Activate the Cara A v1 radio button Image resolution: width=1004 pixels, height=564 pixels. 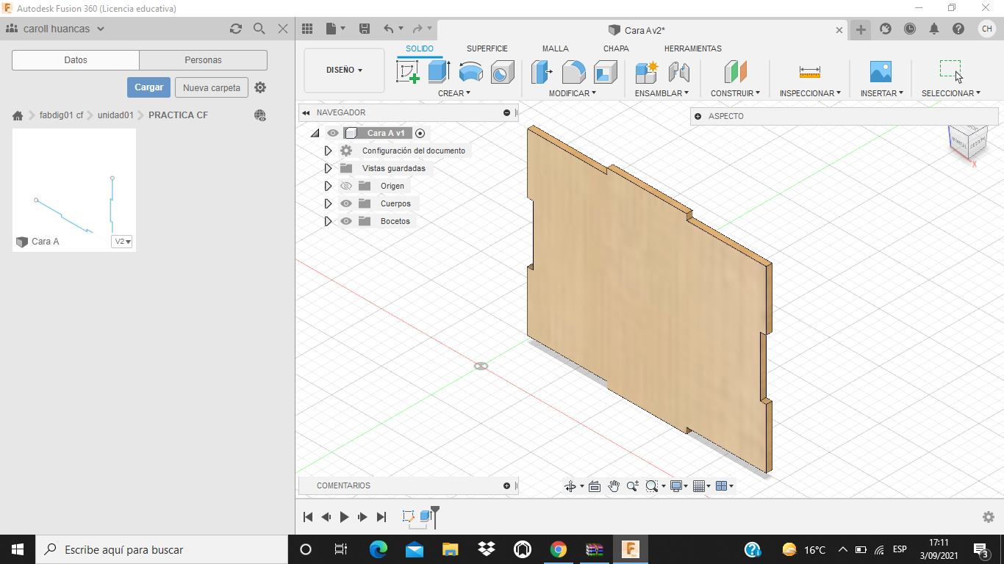tap(420, 133)
